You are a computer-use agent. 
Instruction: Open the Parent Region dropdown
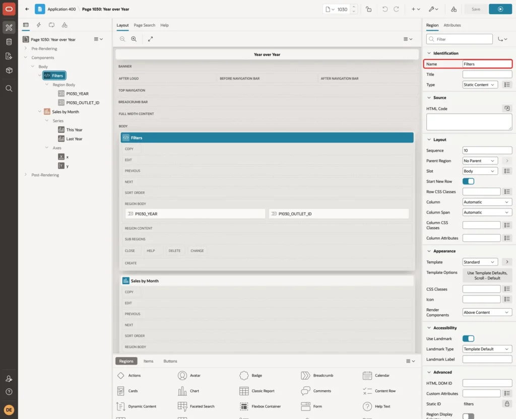(480, 161)
